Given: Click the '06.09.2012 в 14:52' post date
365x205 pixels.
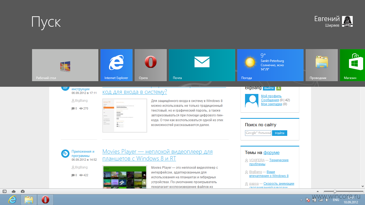Looking at the screenshot, I should [x=84, y=160].
